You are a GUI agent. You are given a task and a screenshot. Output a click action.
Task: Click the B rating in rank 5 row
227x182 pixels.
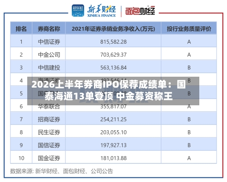pos(189,93)
